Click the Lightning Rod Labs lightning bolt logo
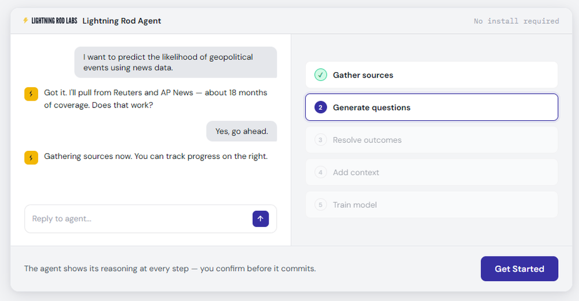Viewport: 579px width, 301px height. (x=25, y=21)
